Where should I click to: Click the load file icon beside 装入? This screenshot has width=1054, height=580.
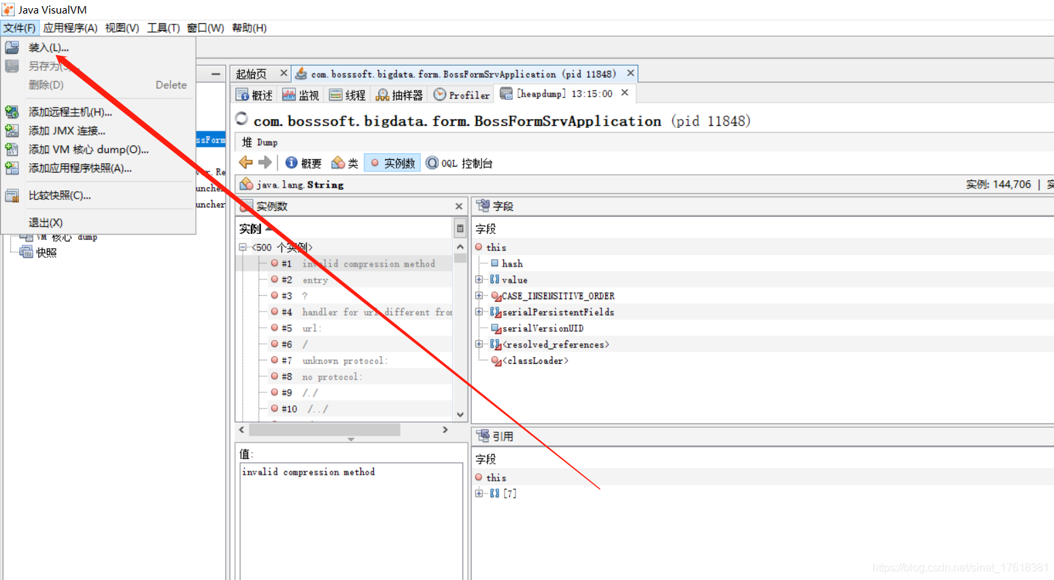coord(12,48)
